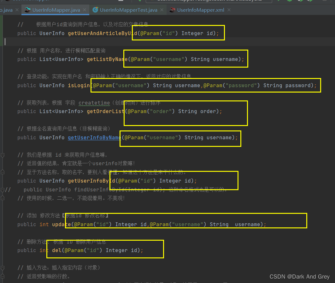
Task: Click the getListByName method name
Action: click(x=107, y=59)
